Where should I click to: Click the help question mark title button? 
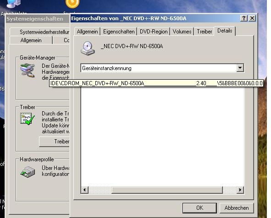tap(244, 18)
